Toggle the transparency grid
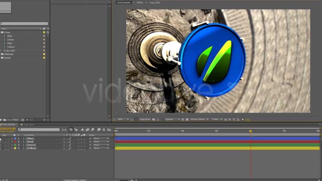The width and height of the screenshot is (322, 181). pos(187,119)
